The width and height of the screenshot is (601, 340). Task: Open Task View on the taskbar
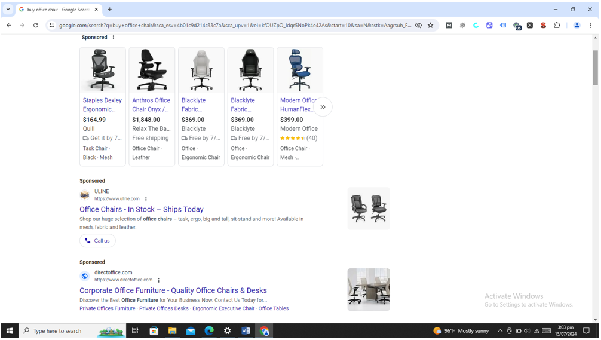pos(135,331)
